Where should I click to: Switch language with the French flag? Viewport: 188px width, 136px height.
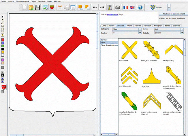125,7
